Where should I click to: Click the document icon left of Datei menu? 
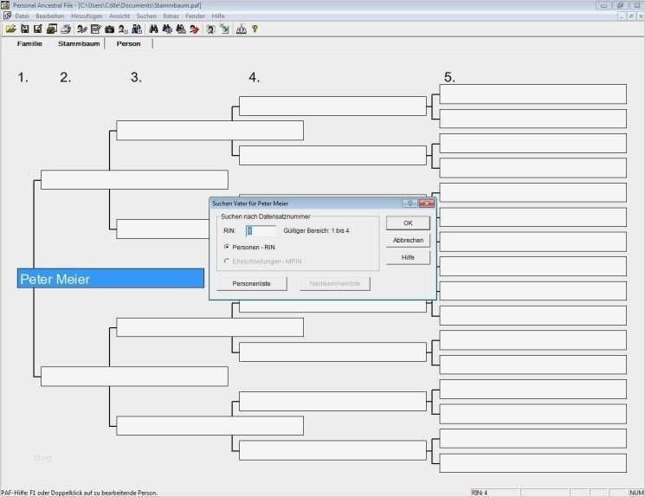pos(7,16)
